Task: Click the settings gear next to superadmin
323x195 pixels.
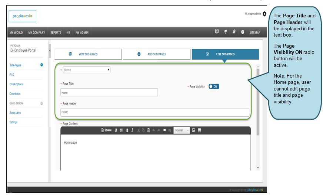Action: coord(264,14)
